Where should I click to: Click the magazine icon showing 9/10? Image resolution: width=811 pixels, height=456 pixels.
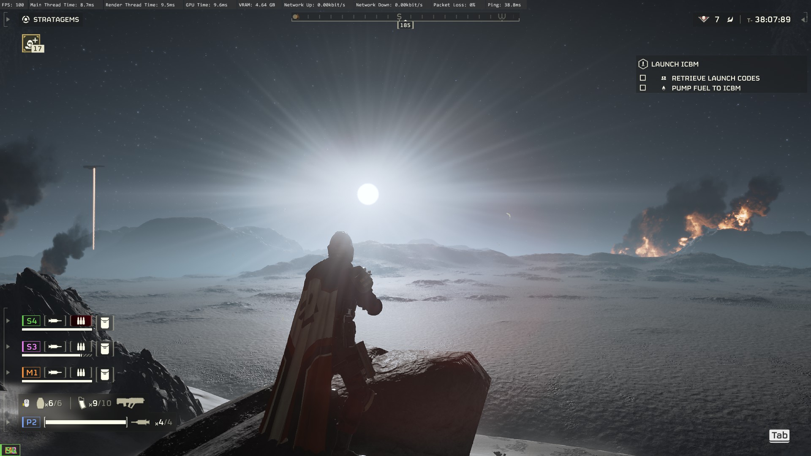(x=82, y=403)
